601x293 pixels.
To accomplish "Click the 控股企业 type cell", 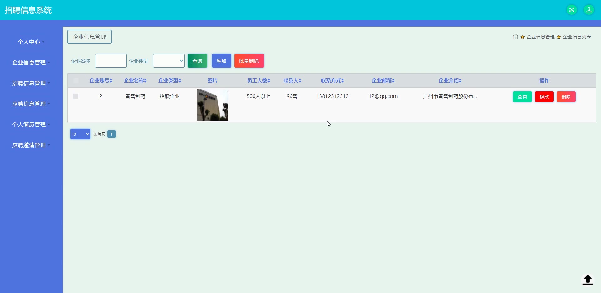I will click(x=170, y=96).
